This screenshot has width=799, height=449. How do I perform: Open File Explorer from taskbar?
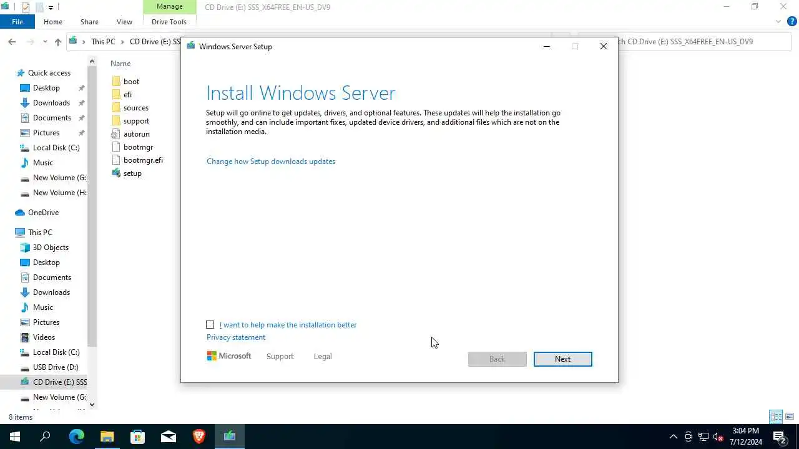[107, 437]
